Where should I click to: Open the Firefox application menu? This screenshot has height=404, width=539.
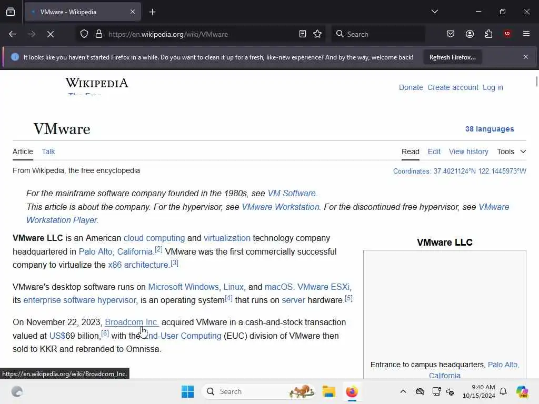click(x=526, y=34)
